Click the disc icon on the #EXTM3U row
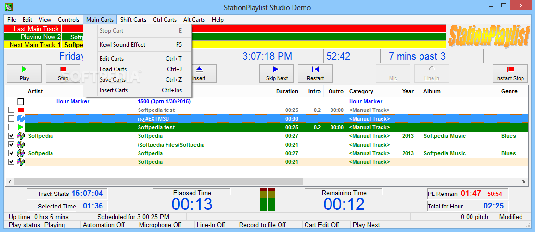Viewport: 535px width, 232px height. point(21,119)
